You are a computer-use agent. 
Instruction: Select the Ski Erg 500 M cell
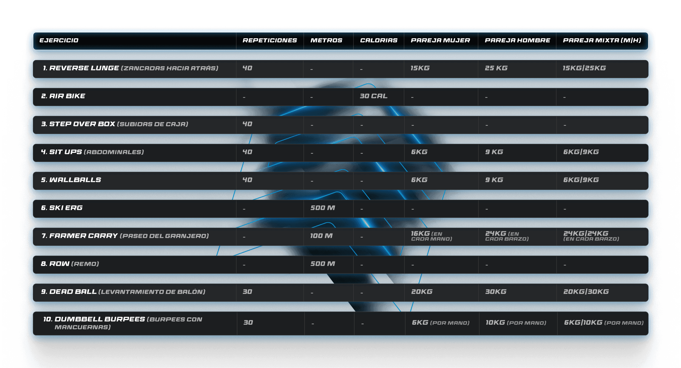click(x=323, y=208)
